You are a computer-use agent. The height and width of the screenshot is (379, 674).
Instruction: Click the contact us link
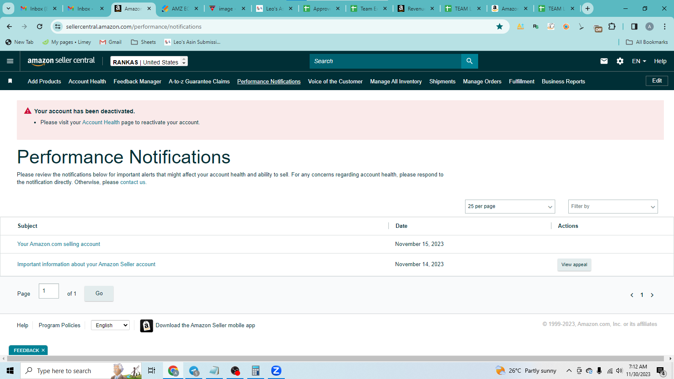133,182
